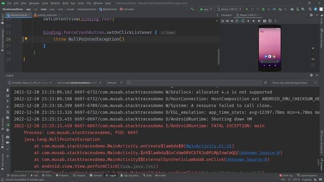This screenshot has height=182, width=324.
Task: Open Logcat emulator device dropdown
Action: point(30,83)
